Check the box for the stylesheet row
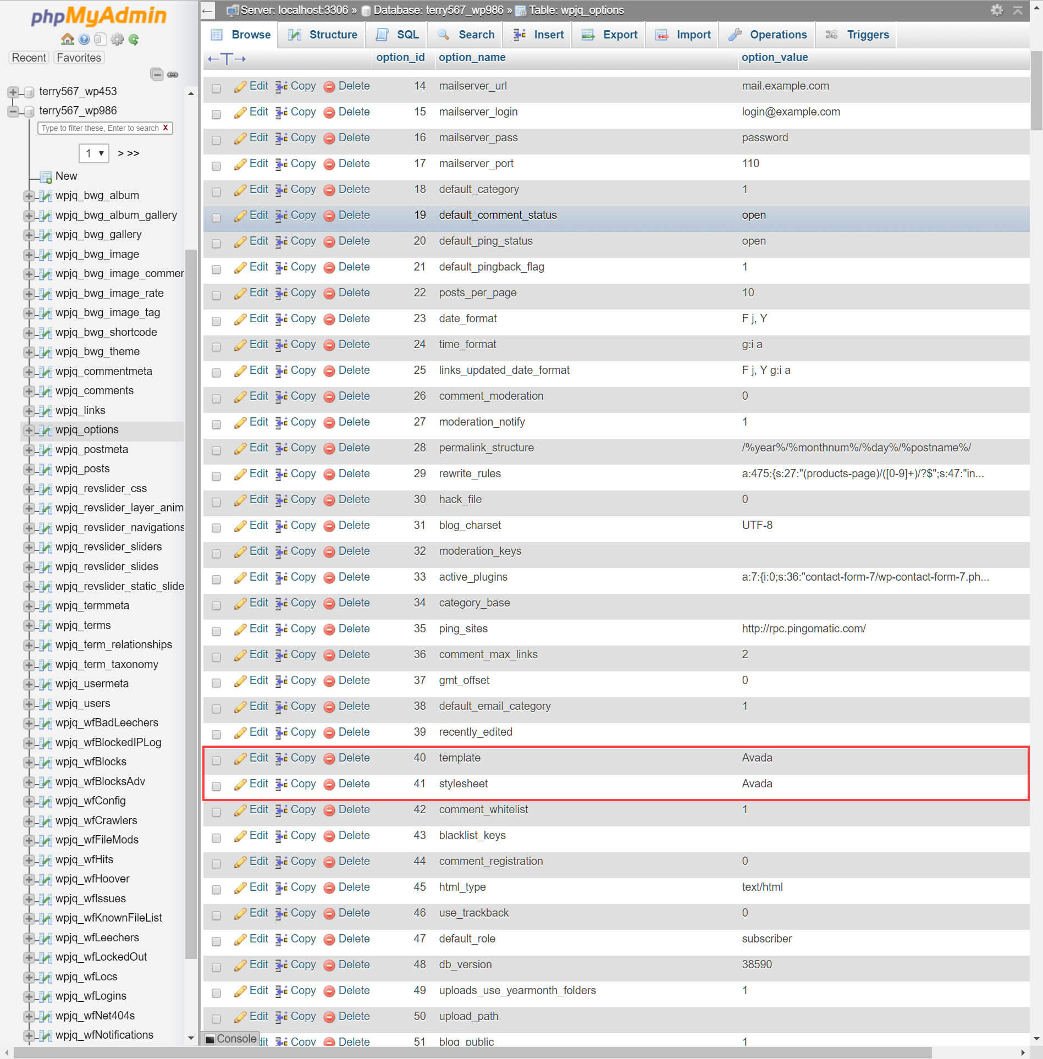 click(216, 786)
